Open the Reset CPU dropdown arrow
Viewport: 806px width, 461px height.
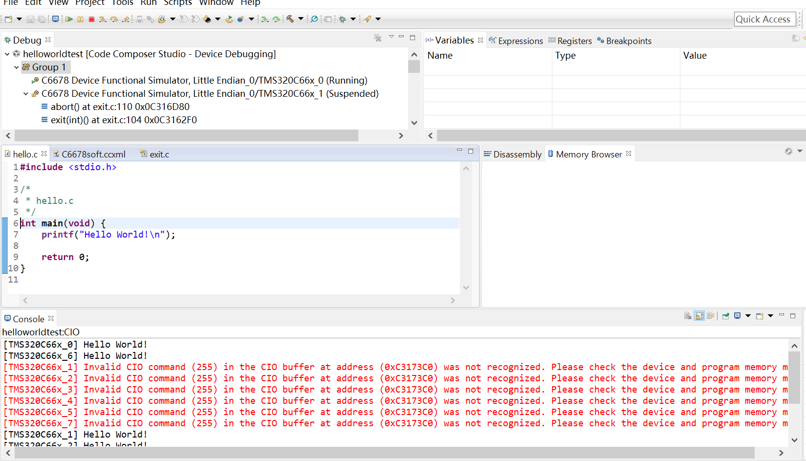click(251, 19)
